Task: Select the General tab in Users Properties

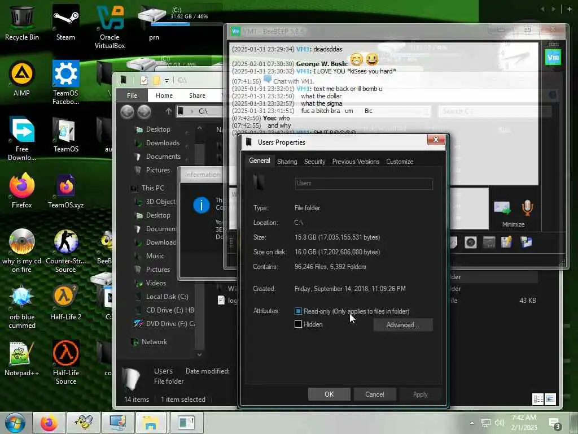Action: [x=259, y=160]
